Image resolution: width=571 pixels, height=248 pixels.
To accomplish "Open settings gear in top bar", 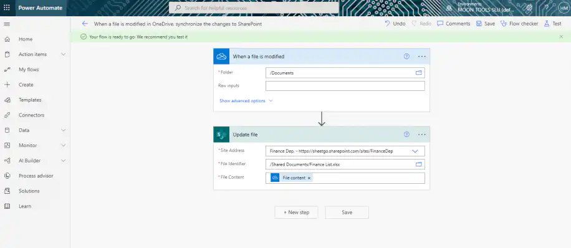I will point(529,7).
